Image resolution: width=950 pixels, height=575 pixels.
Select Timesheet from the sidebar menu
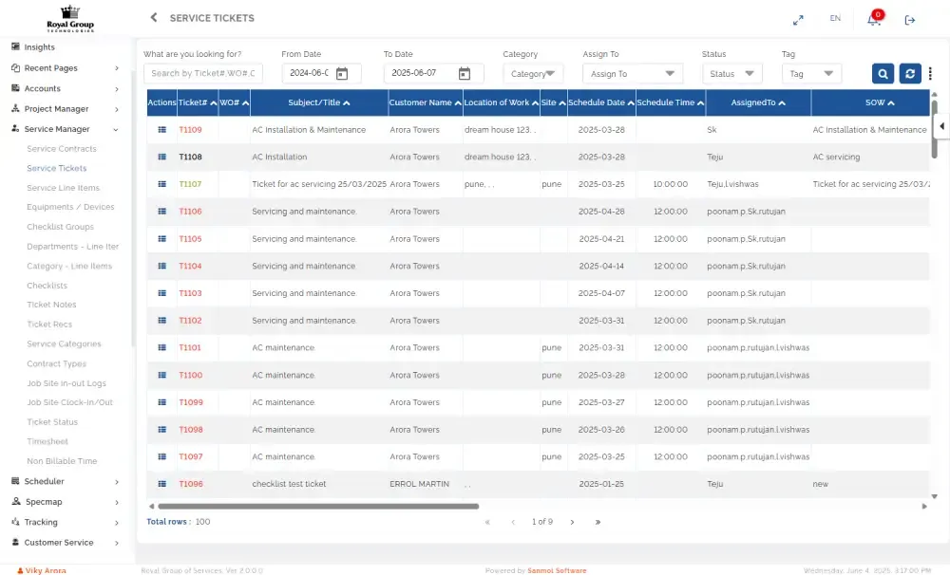(47, 442)
